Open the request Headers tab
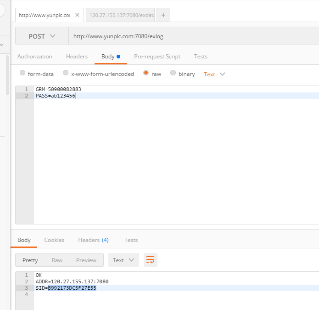This screenshot has width=319, height=310. pos(77,57)
